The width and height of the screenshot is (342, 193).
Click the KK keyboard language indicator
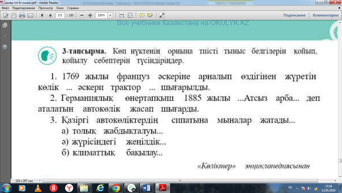[x=290, y=188]
